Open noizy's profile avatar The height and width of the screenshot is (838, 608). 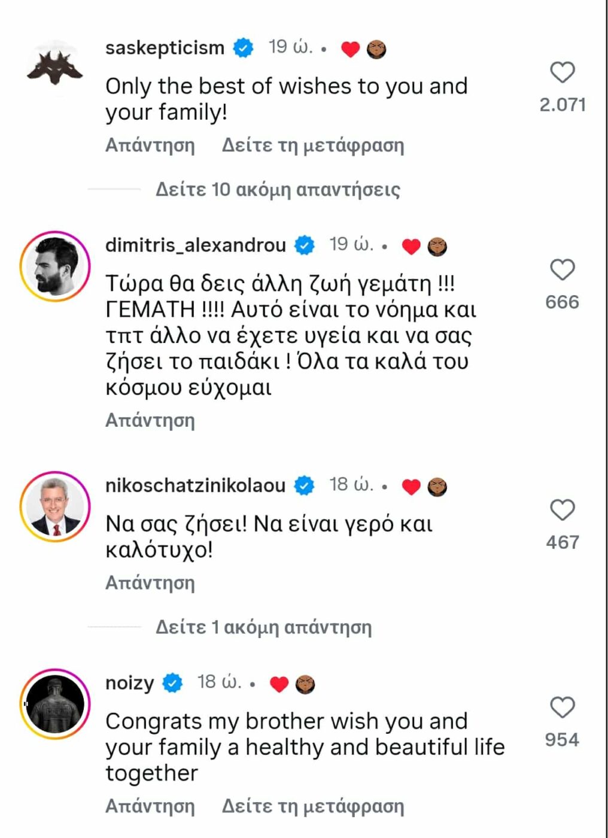click(55, 704)
